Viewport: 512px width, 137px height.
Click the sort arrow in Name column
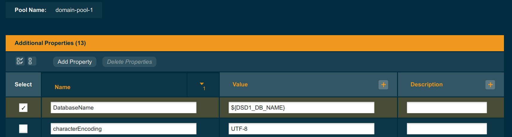[x=202, y=84]
